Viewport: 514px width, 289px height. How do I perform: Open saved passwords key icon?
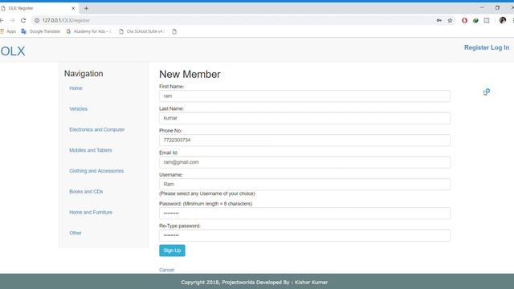[439, 20]
